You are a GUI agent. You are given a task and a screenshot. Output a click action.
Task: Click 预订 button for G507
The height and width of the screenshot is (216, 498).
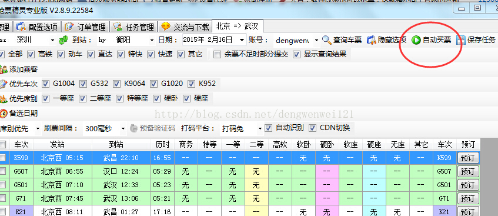click(x=468, y=171)
